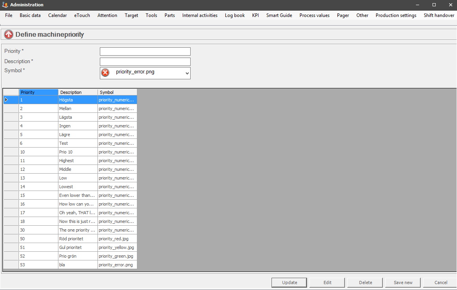
Task: Select the row with Röd prioritet
Action: [x=77, y=239]
